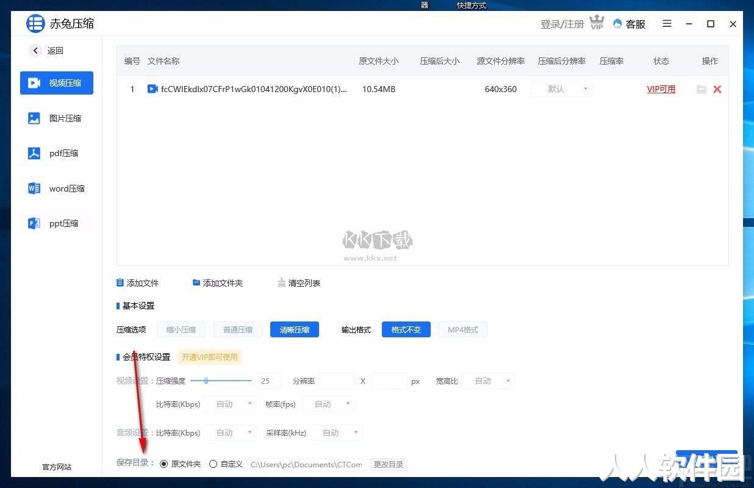Viewport: 754px width, 488px height.
Task: Open the hamburger menu icon
Action: [667, 24]
